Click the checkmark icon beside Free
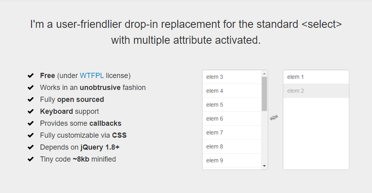 click(31, 76)
